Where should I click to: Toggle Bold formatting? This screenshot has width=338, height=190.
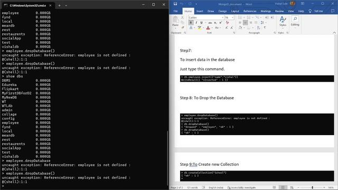191,23
